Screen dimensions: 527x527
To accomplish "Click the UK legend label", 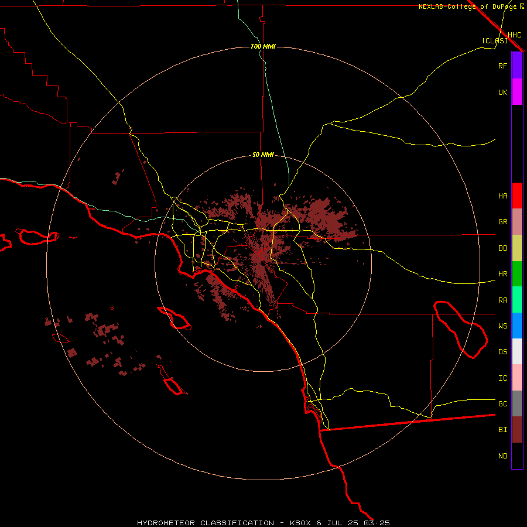I will pos(502,92).
